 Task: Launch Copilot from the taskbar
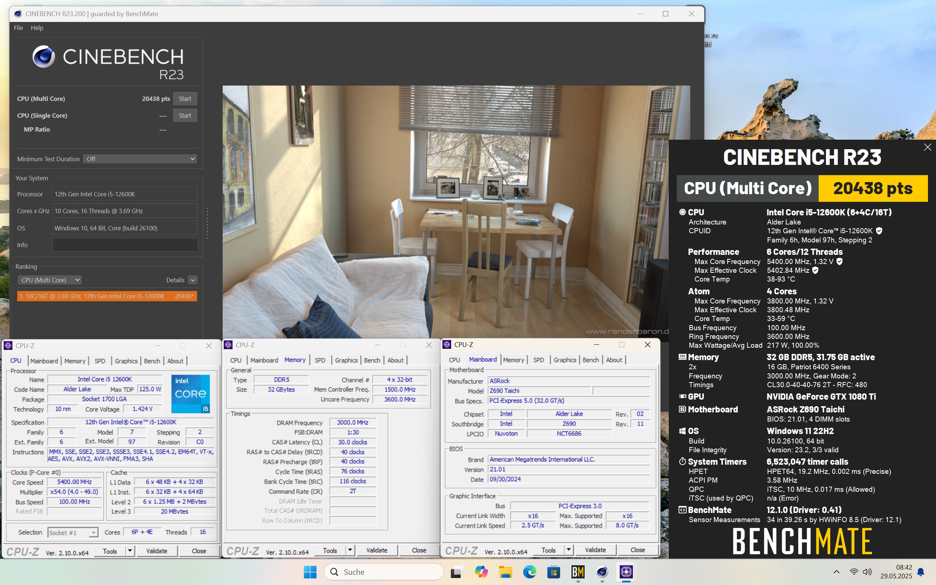[x=481, y=572]
